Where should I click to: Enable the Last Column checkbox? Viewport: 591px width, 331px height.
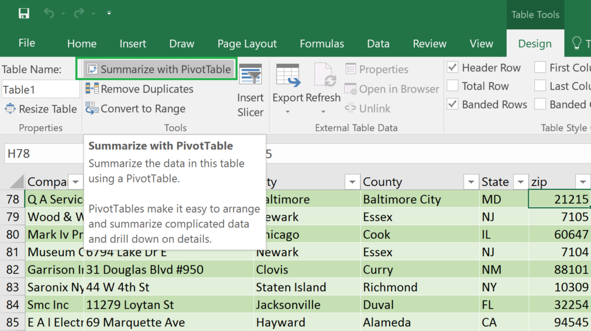click(540, 86)
